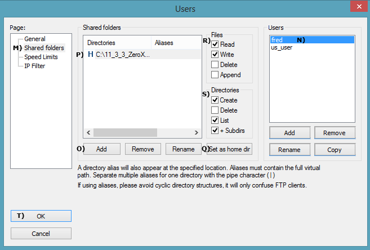The width and height of the screenshot is (370, 250).
Task: Click the left scroll arrow of directories list
Action: [88, 132]
